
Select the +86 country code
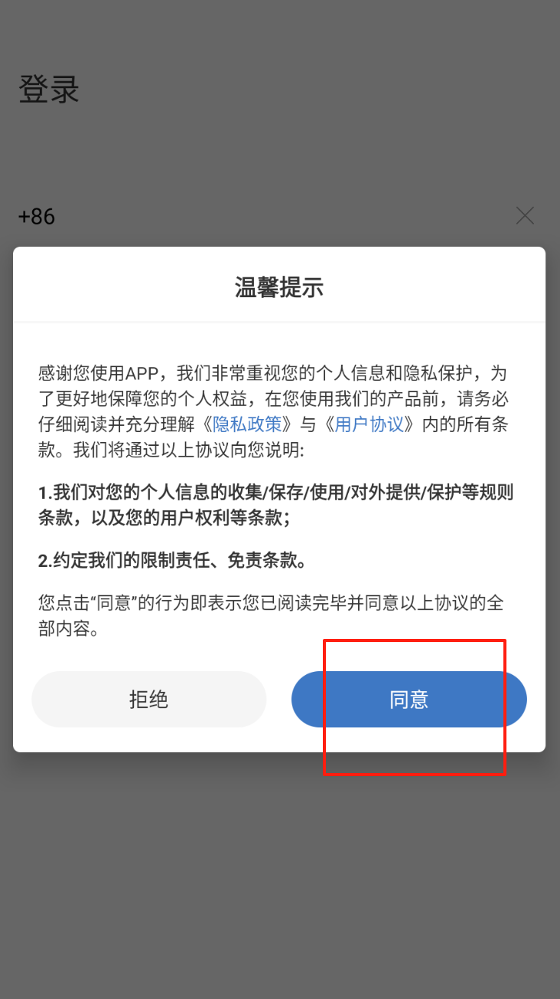[x=37, y=217]
